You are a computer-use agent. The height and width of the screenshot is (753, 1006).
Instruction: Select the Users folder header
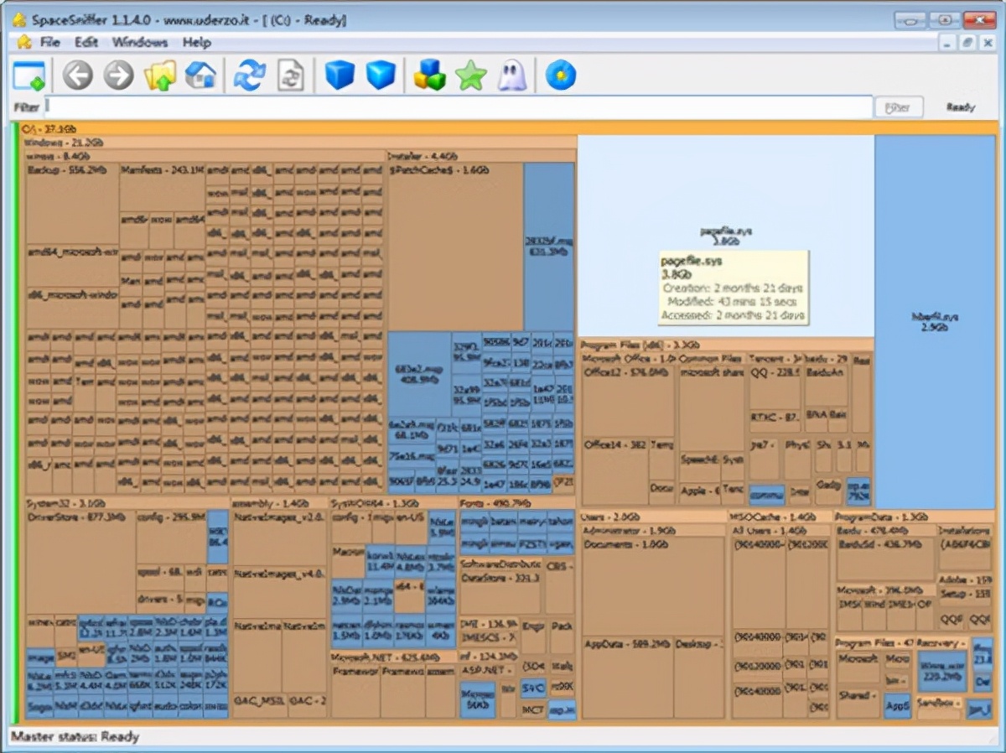point(652,517)
